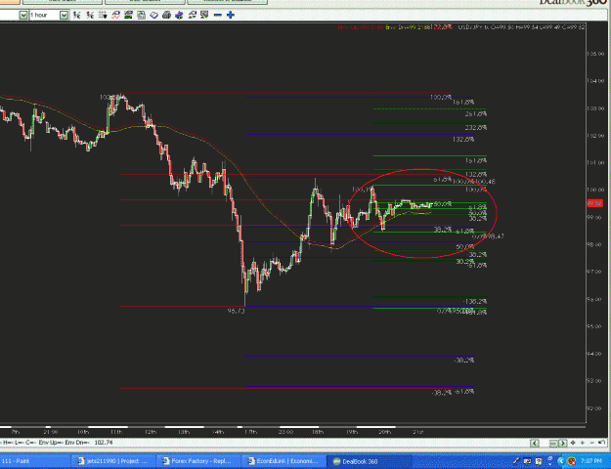Viewport: 611px width, 469px height.
Task: Switch to the 'jets211990 | Project' taskbar window
Action: point(113,461)
